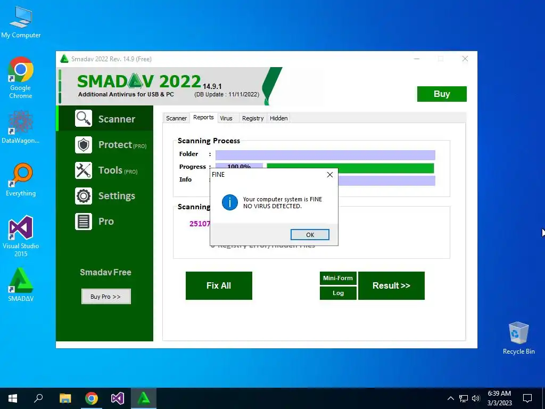
Task: Click OK in the FINE dialog
Action: click(310, 235)
